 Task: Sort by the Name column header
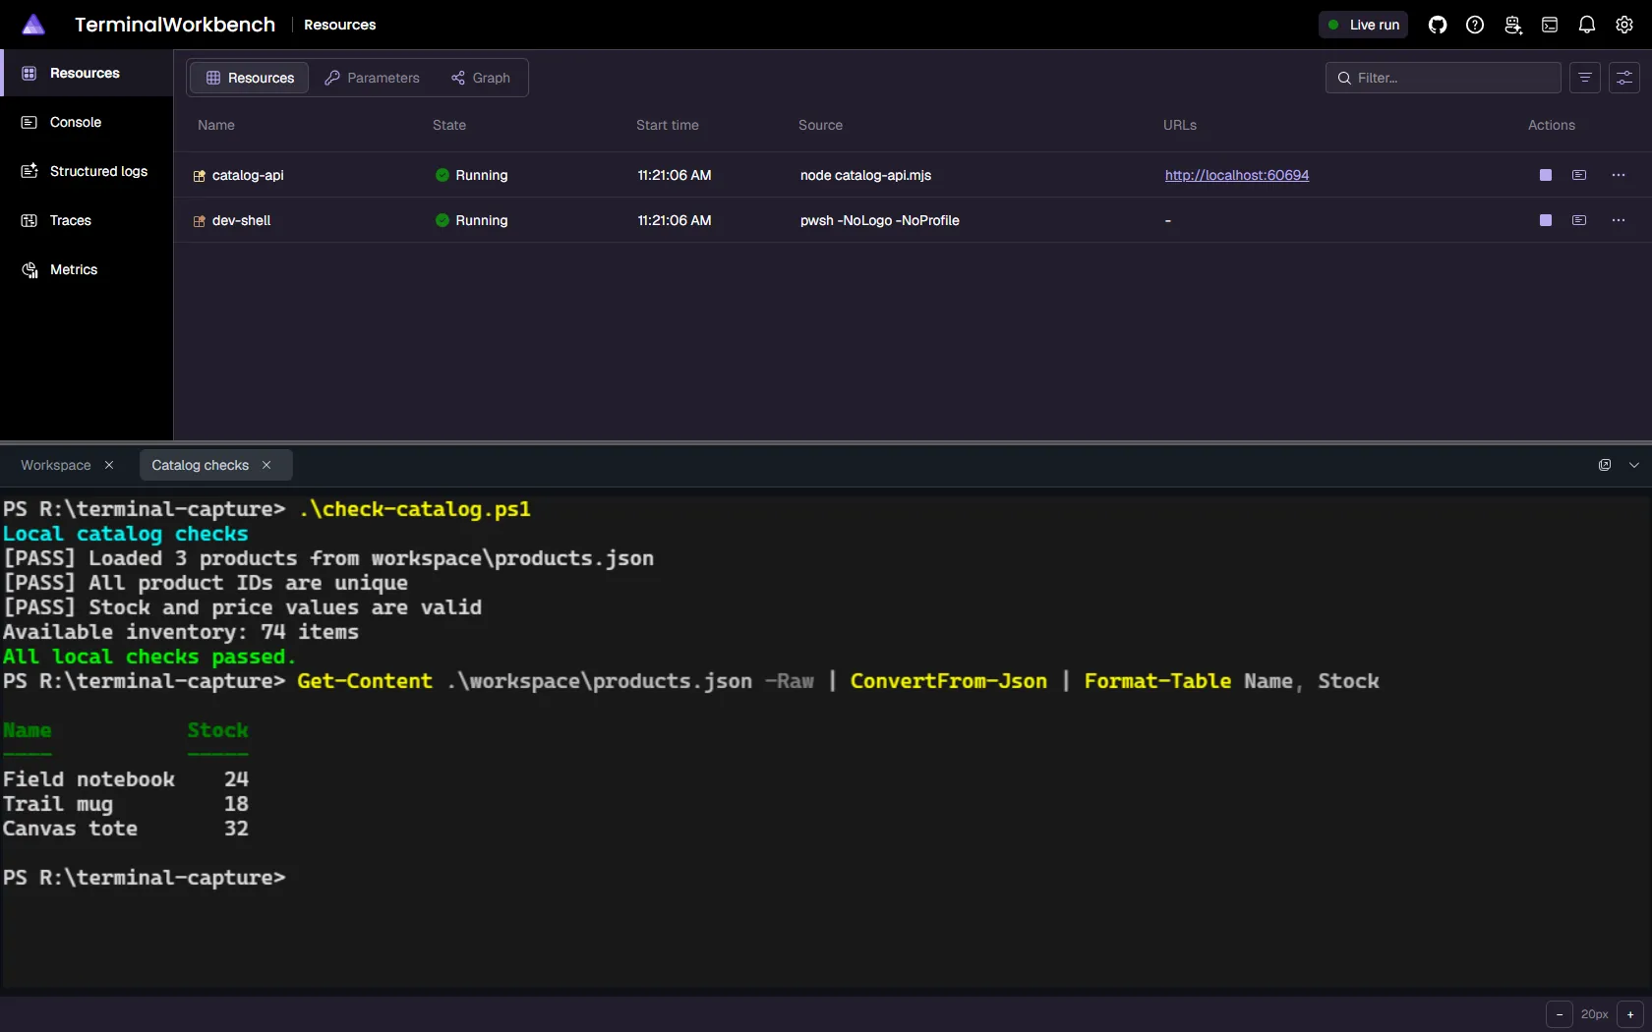(216, 125)
